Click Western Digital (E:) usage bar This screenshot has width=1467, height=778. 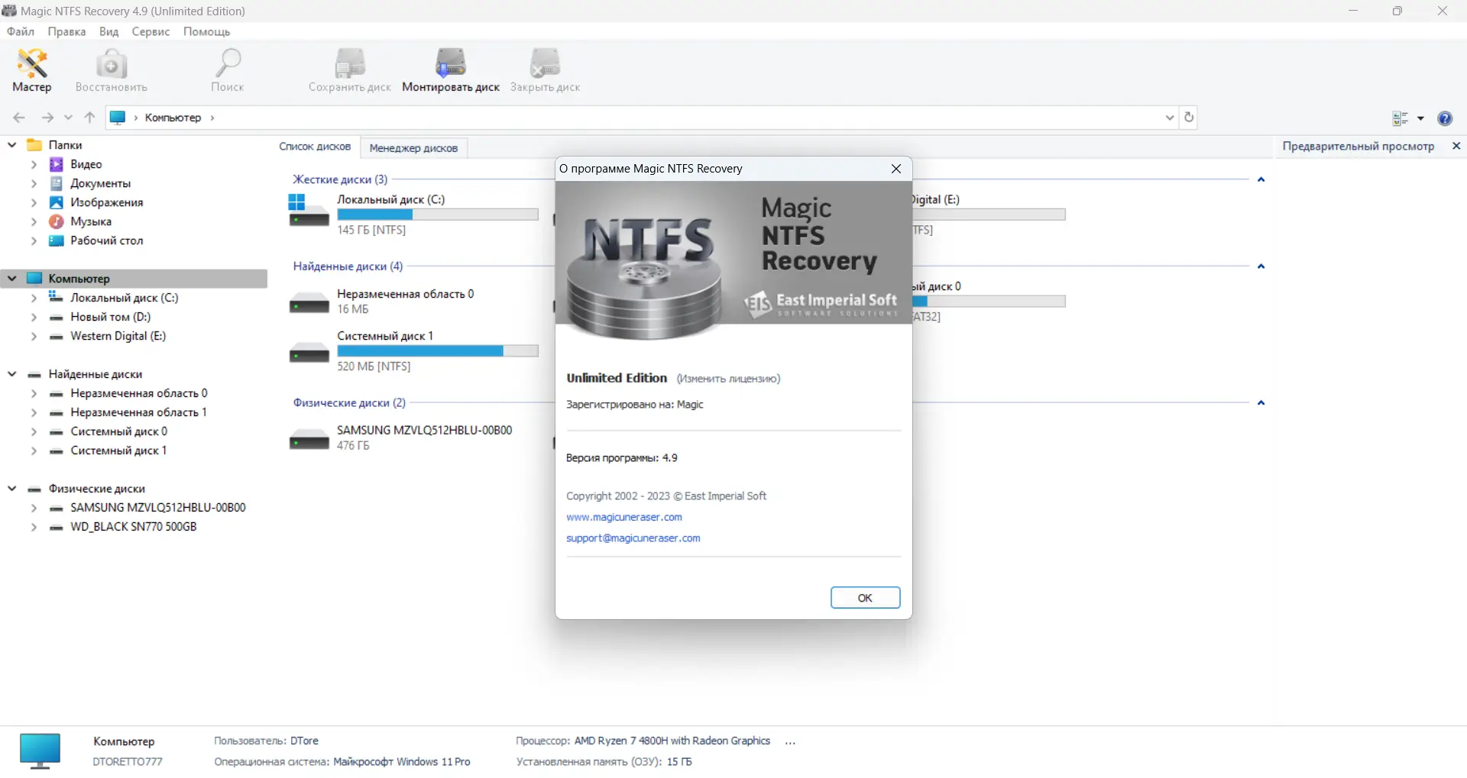coord(989,215)
